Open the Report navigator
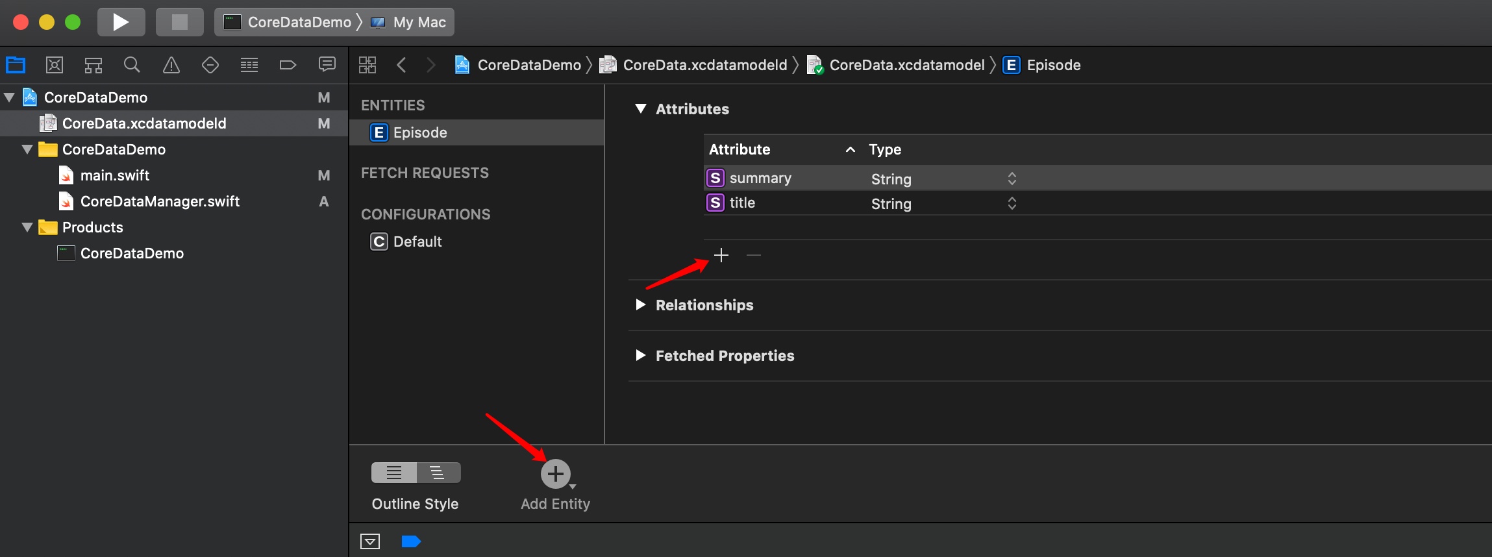This screenshot has width=1492, height=557. [x=327, y=64]
